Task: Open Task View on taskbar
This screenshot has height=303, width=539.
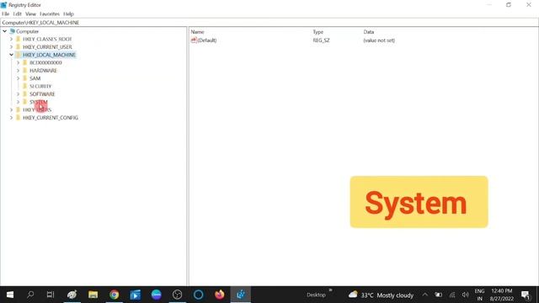Action: (x=51, y=295)
